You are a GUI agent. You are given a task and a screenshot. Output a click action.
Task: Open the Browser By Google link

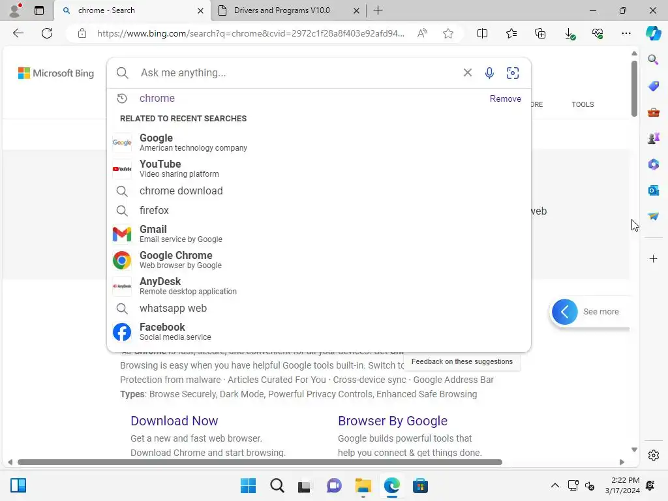point(392,421)
